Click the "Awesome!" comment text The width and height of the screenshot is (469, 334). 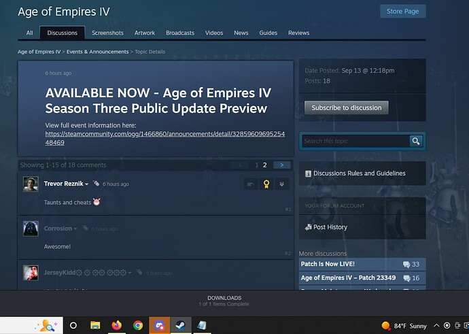(x=57, y=247)
